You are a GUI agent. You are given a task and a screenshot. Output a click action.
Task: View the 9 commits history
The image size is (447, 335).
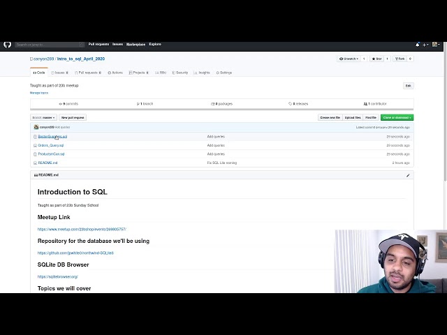click(68, 104)
